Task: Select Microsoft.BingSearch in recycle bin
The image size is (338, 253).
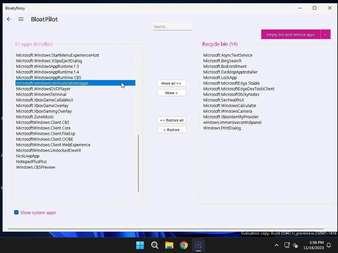Action: tap(222, 61)
